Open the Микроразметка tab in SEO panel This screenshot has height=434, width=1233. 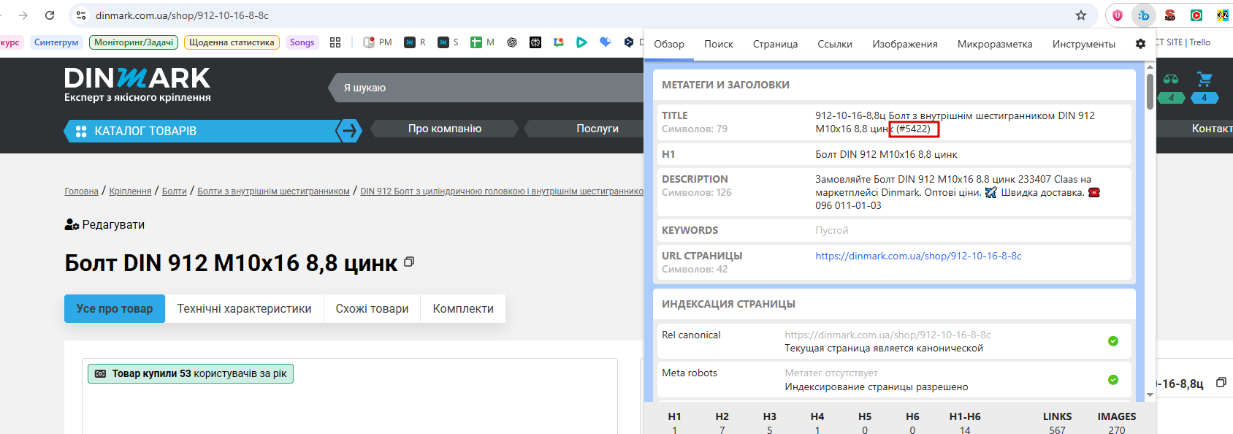(x=995, y=44)
